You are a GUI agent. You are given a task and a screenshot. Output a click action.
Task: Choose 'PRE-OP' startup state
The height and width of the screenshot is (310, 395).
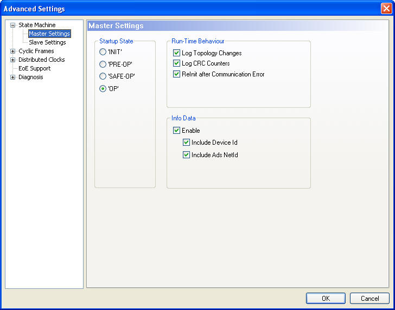[103, 64]
